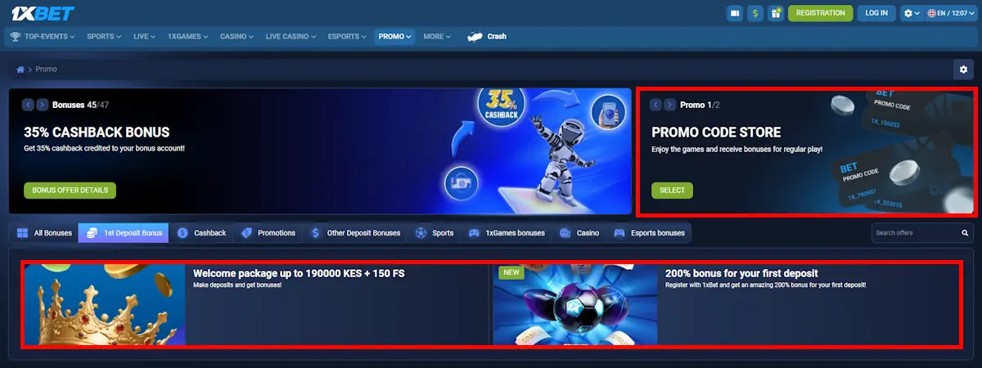Expand the ESPORTS menu

click(348, 37)
